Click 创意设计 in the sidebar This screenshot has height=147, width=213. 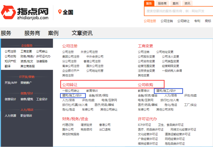(10, 99)
